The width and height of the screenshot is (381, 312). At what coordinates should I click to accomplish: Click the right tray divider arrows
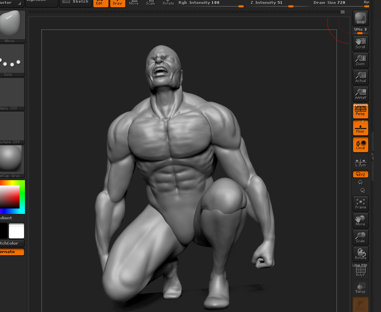click(373, 156)
